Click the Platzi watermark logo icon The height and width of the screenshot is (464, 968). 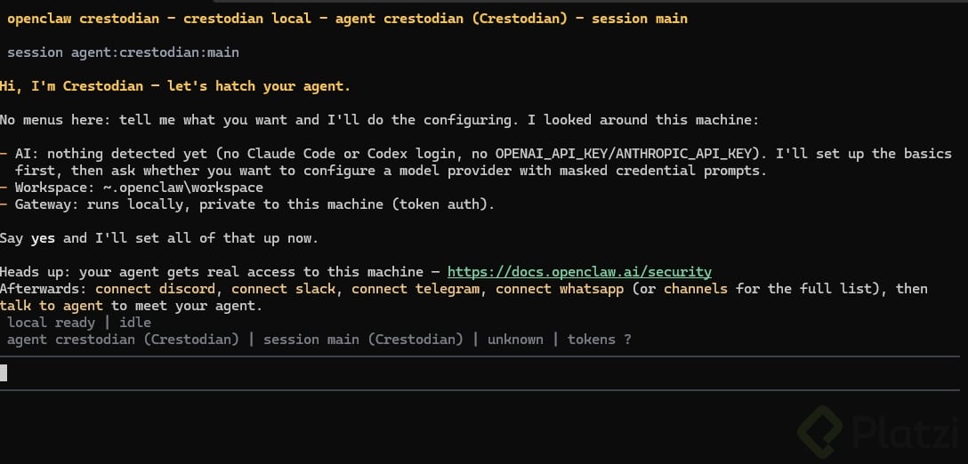[x=821, y=431]
